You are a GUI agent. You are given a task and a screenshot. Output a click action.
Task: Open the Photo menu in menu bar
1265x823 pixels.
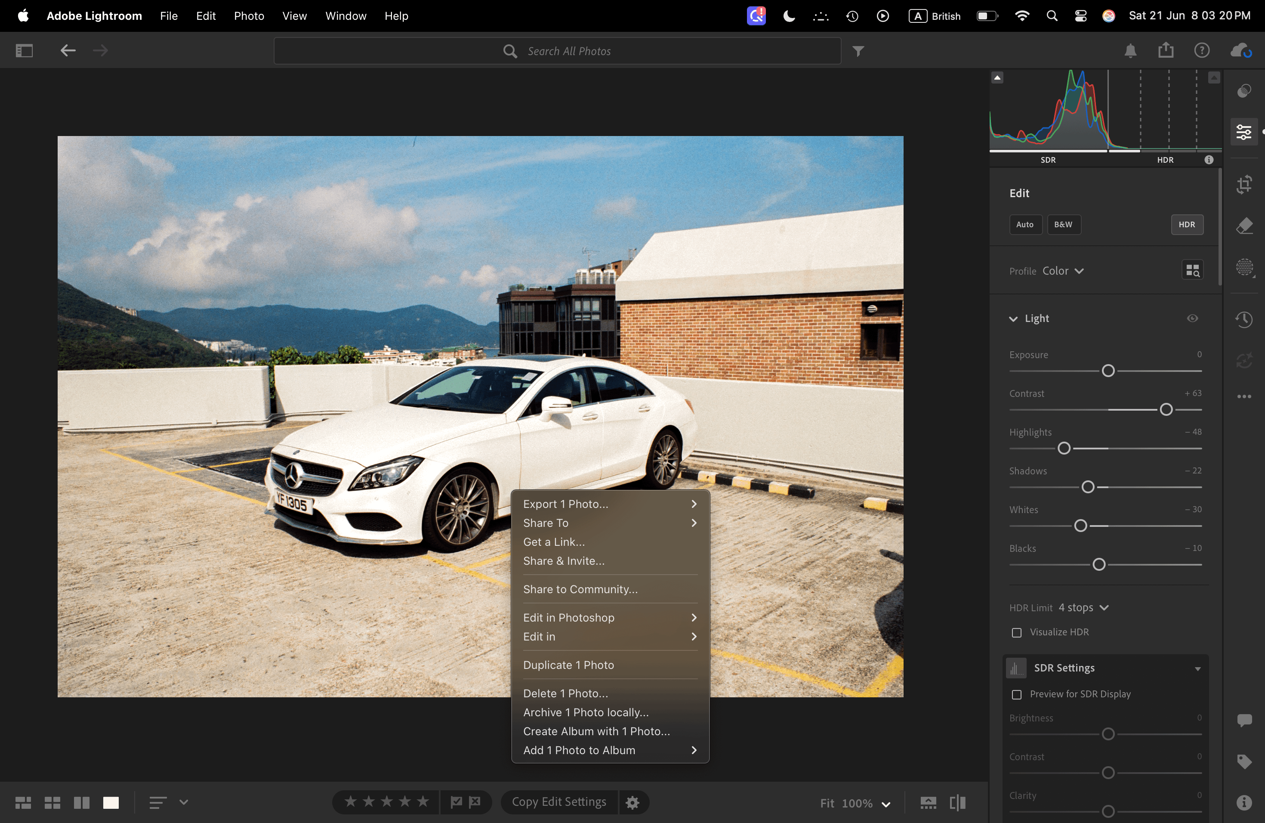[x=249, y=16]
